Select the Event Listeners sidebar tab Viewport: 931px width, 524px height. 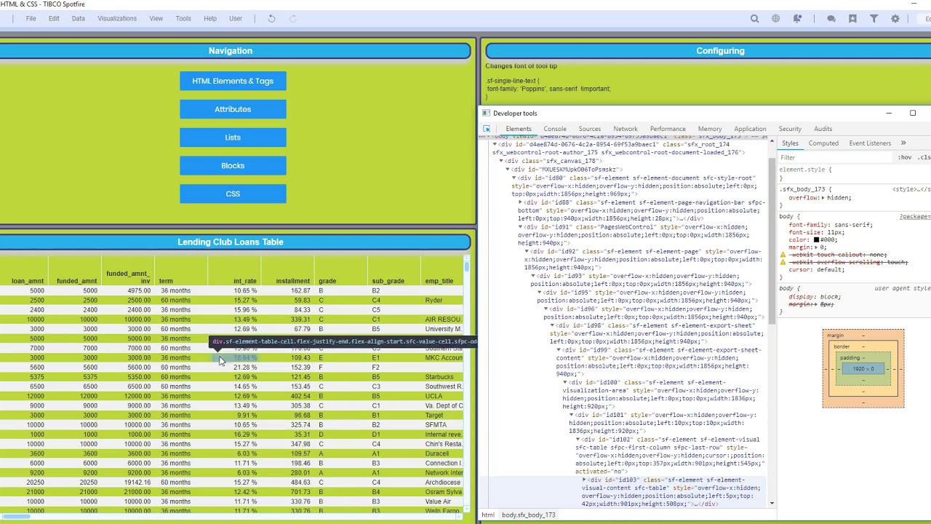(870, 143)
